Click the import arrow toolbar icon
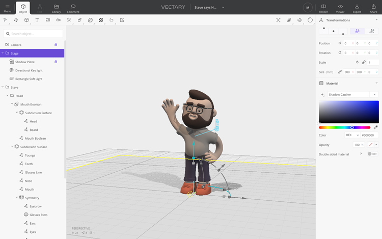Screen dimensions: 382x239 [122, 20]
